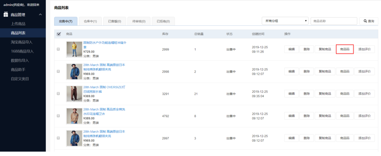Viewport: 381px width, 156px height.
Task: Click the stock value 3291
Action: click(x=166, y=94)
